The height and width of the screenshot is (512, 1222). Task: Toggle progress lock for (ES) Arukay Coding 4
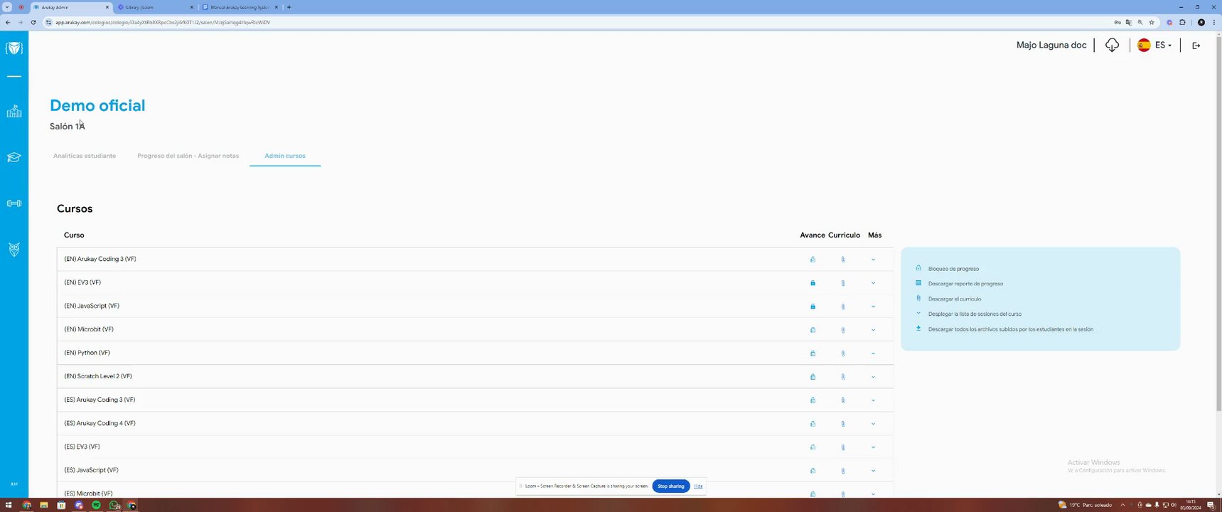coord(813,424)
